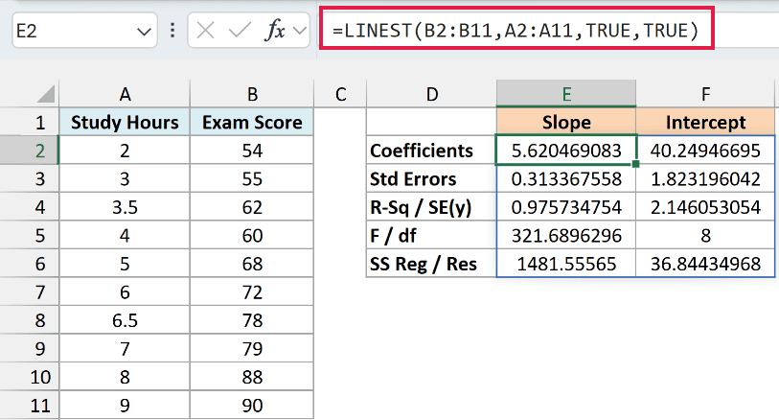Open Insert Function fx dialog
This screenshot has width=779, height=420.
pos(275,31)
